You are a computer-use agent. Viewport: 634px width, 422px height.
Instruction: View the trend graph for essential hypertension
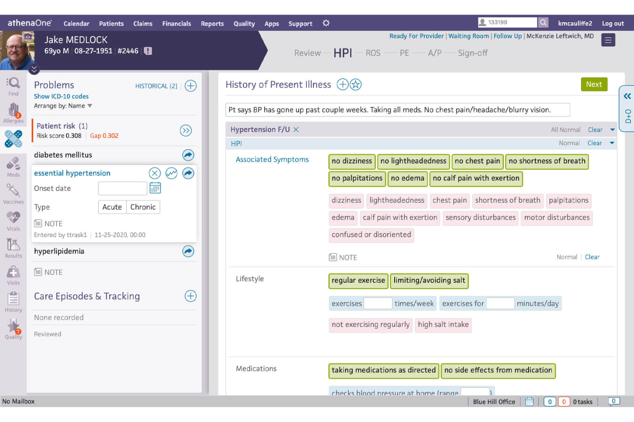(x=171, y=173)
